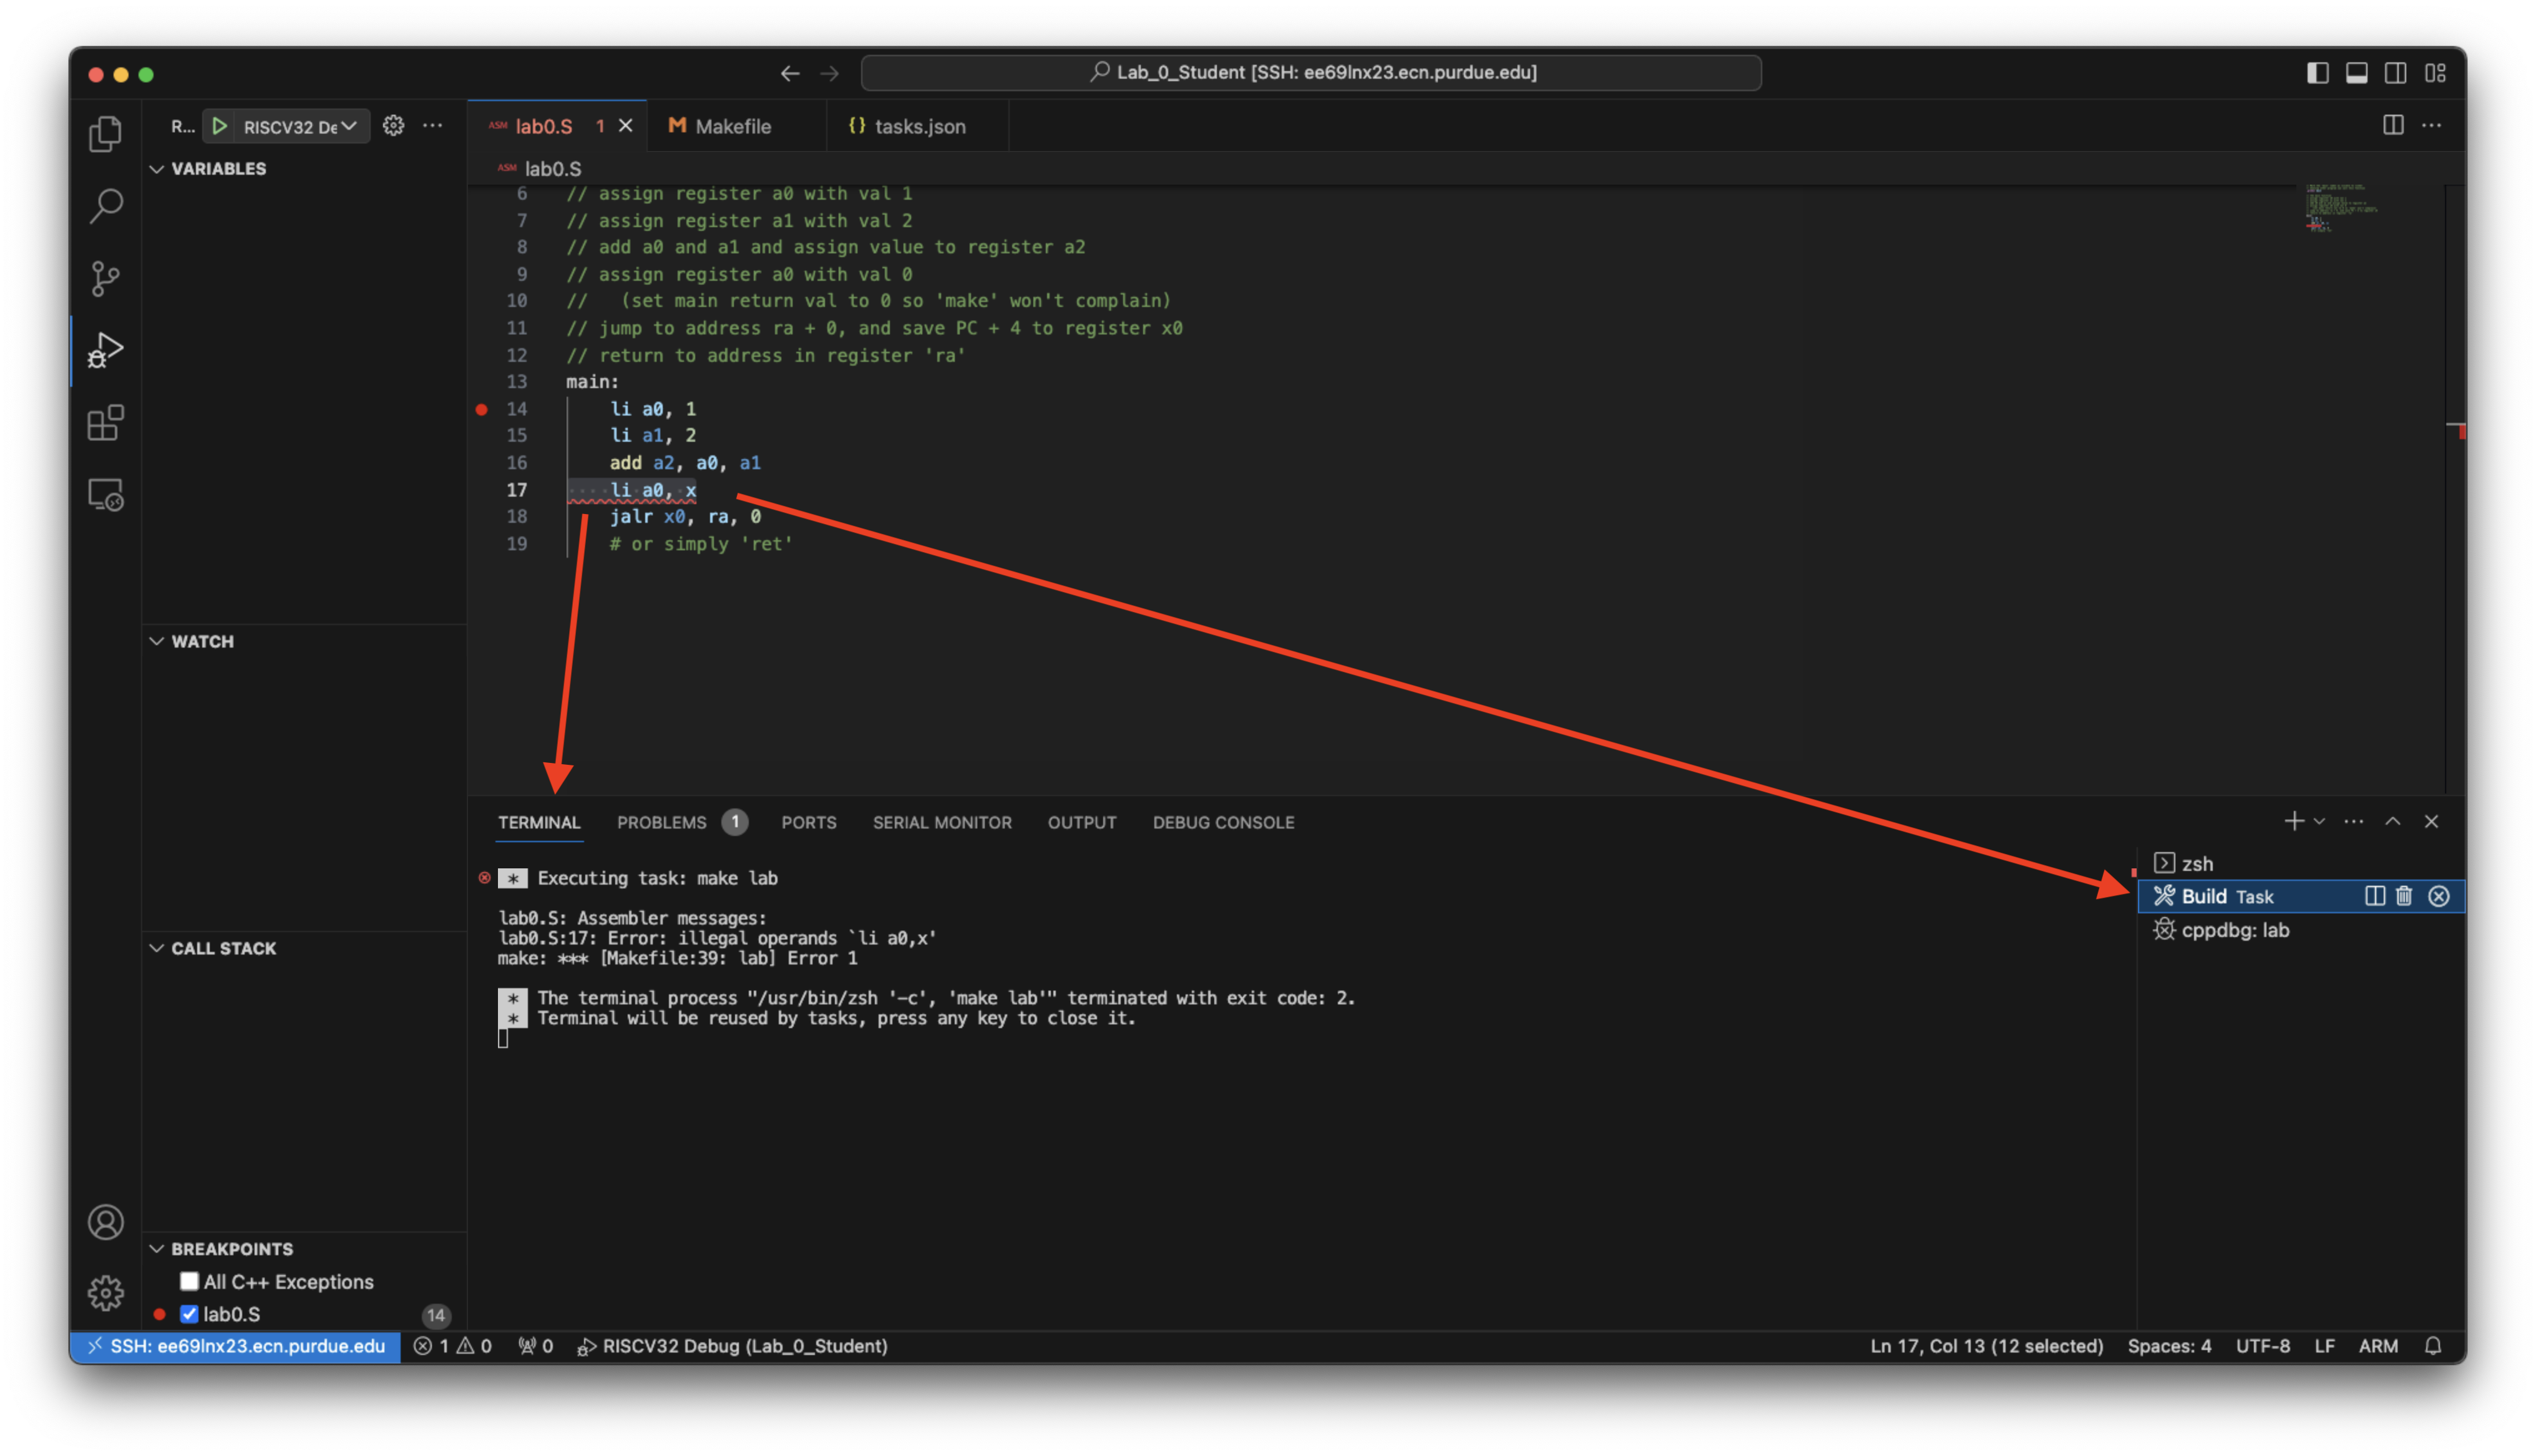Select the PORTS panel tab
The height and width of the screenshot is (1456, 2536).
[809, 822]
